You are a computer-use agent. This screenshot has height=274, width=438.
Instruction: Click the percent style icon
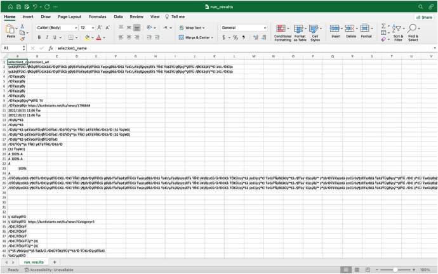(236, 37)
